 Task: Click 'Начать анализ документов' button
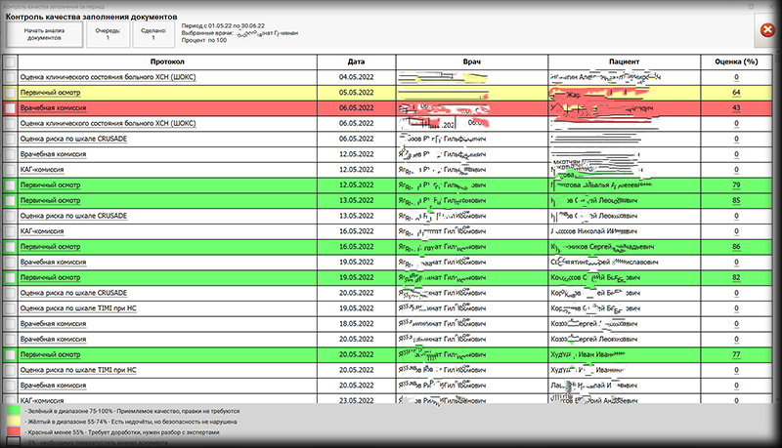[x=44, y=34]
